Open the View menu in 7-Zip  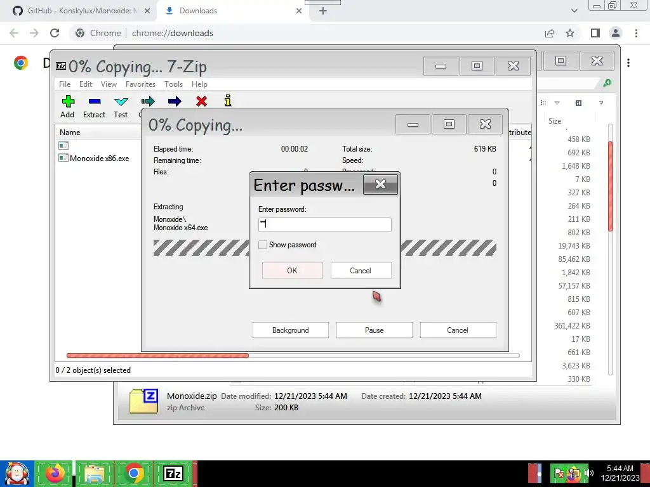[109, 84]
